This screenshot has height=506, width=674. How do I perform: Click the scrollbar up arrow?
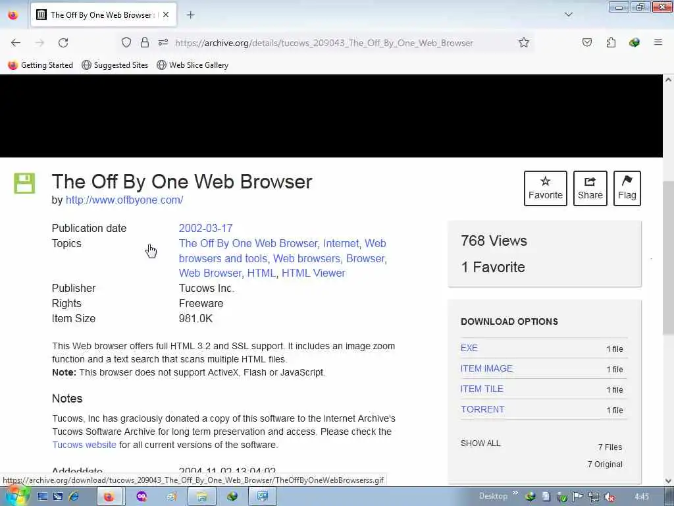(668, 80)
